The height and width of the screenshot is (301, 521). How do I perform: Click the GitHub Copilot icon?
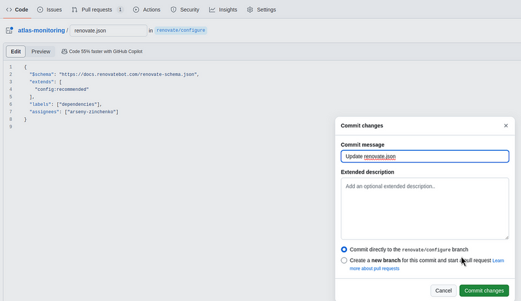[64, 51]
